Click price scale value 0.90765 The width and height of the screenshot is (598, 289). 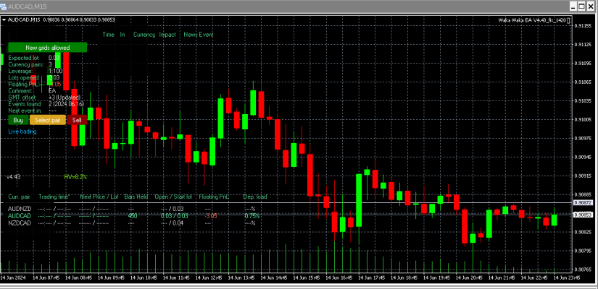[584, 269]
